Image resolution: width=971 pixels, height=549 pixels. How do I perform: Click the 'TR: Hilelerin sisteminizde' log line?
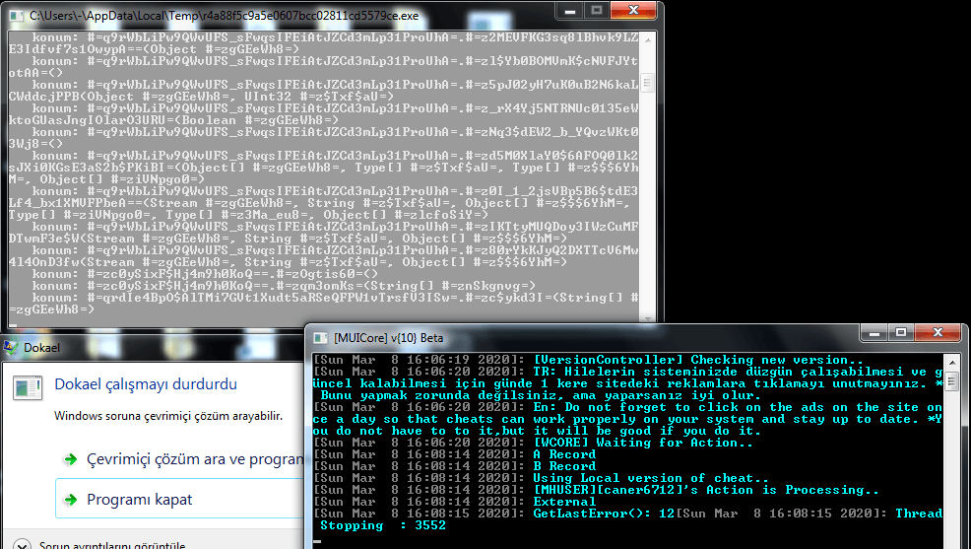pyautogui.click(x=738, y=372)
